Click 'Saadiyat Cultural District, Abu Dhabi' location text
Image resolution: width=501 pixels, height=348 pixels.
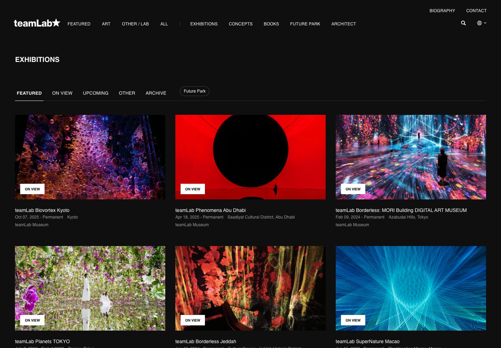(261, 217)
